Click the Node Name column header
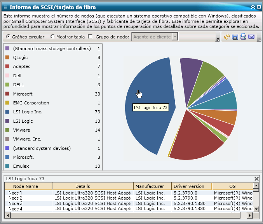The height and width of the screenshot is (224, 263). pos(28,186)
